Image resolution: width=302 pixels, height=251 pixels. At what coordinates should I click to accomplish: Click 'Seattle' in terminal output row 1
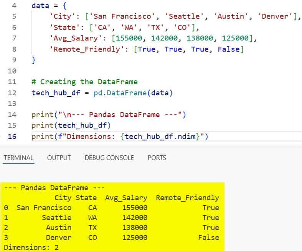(x=57, y=218)
